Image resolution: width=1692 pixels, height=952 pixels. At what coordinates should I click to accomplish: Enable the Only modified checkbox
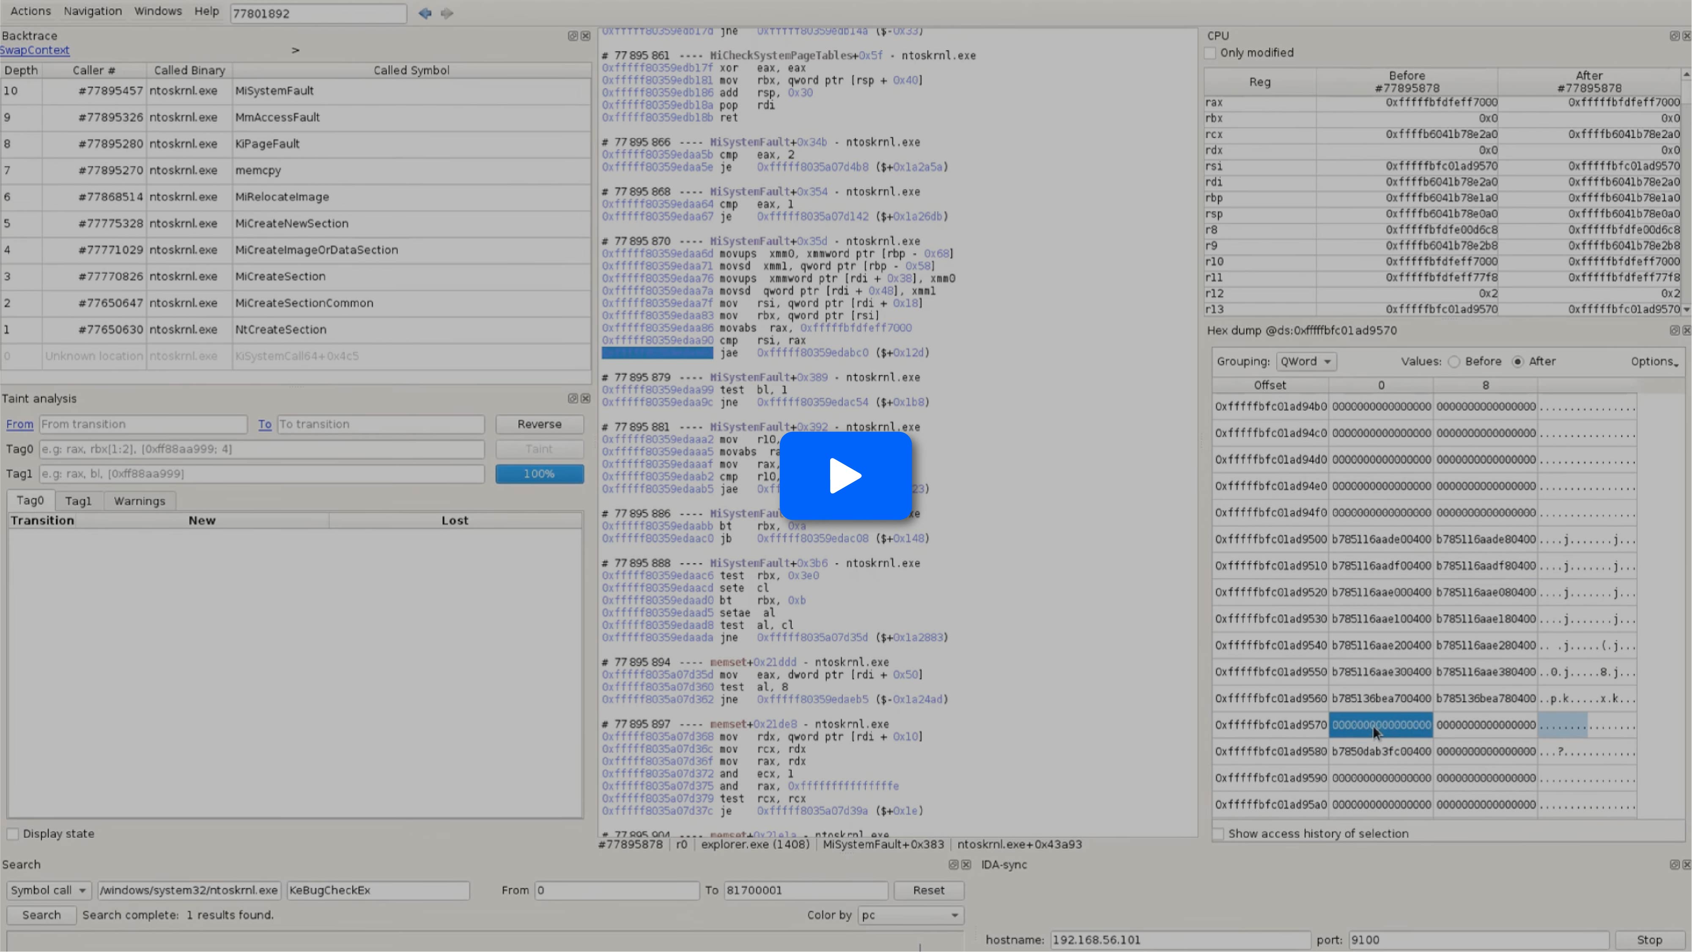click(x=1211, y=53)
